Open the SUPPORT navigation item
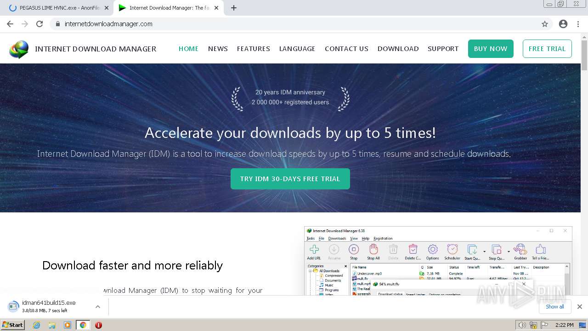The height and width of the screenshot is (331, 588). tap(443, 49)
